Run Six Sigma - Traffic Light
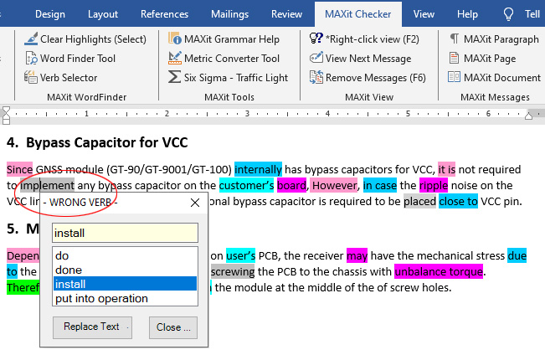The width and height of the screenshot is (545, 355). [228, 78]
